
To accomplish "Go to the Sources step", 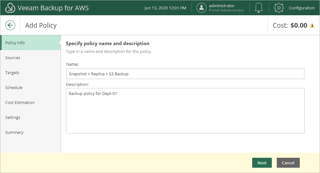I will pyautogui.click(x=30, y=58).
